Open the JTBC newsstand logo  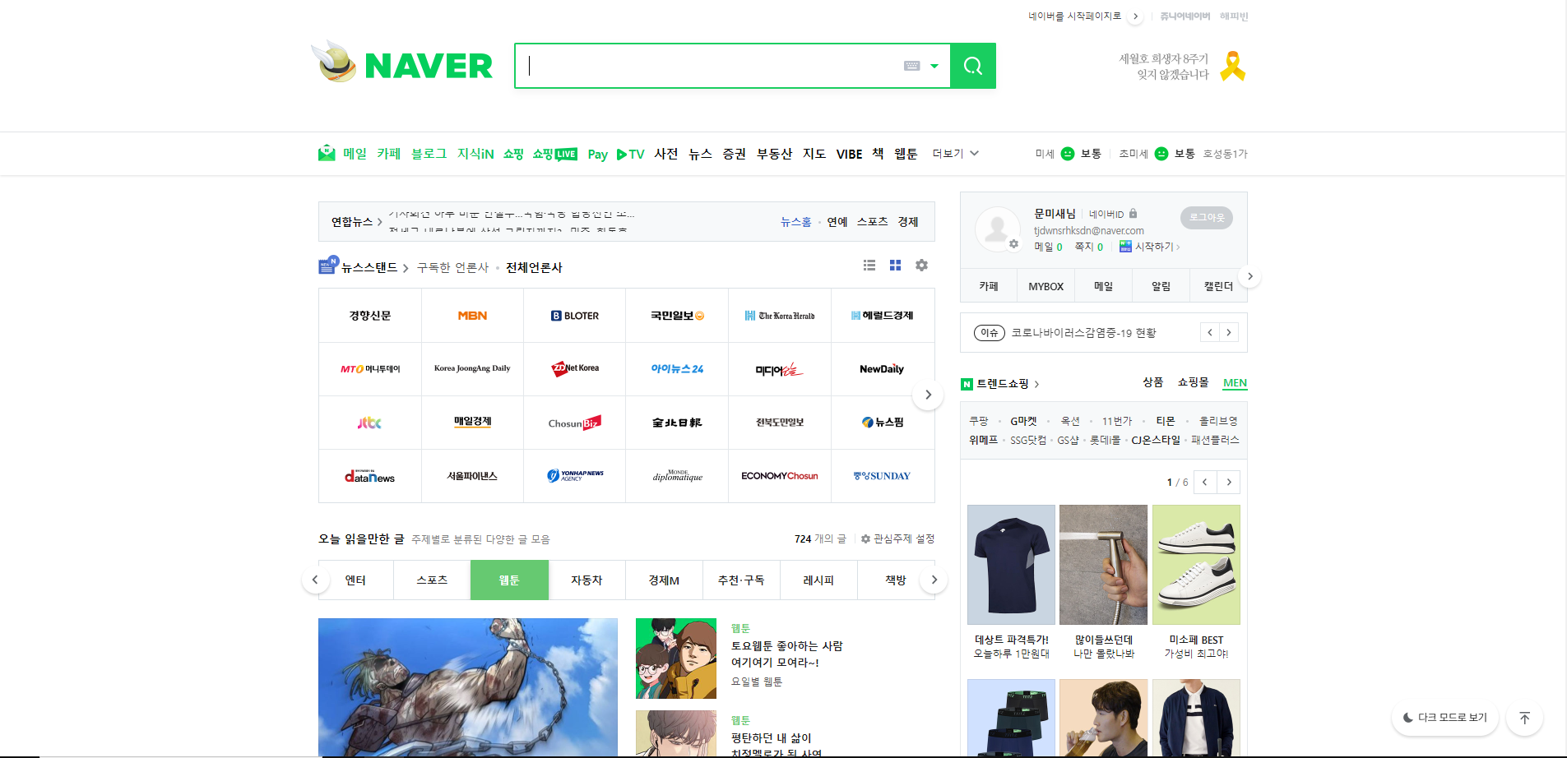coord(369,423)
